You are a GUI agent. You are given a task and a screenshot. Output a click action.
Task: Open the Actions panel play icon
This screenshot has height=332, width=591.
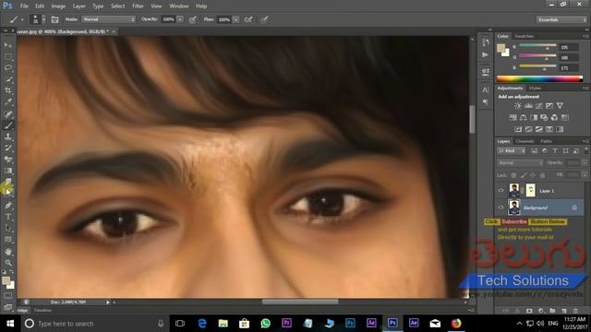point(486,55)
